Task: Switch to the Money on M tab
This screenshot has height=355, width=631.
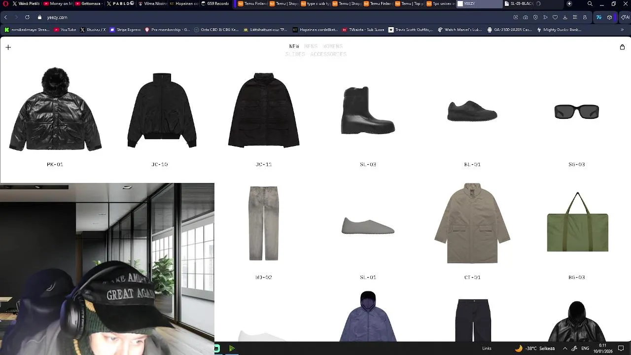Action: (x=58, y=3)
